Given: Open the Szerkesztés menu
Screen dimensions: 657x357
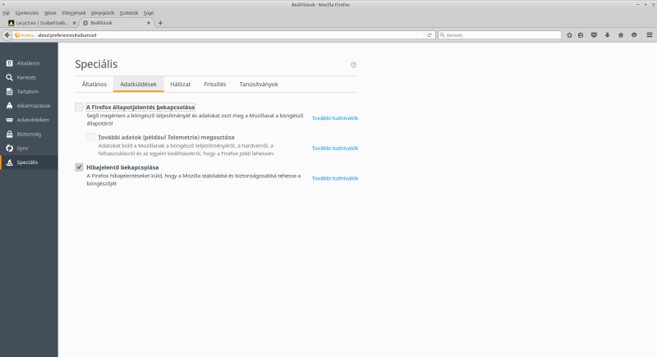Looking at the screenshot, I should (27, 13).
